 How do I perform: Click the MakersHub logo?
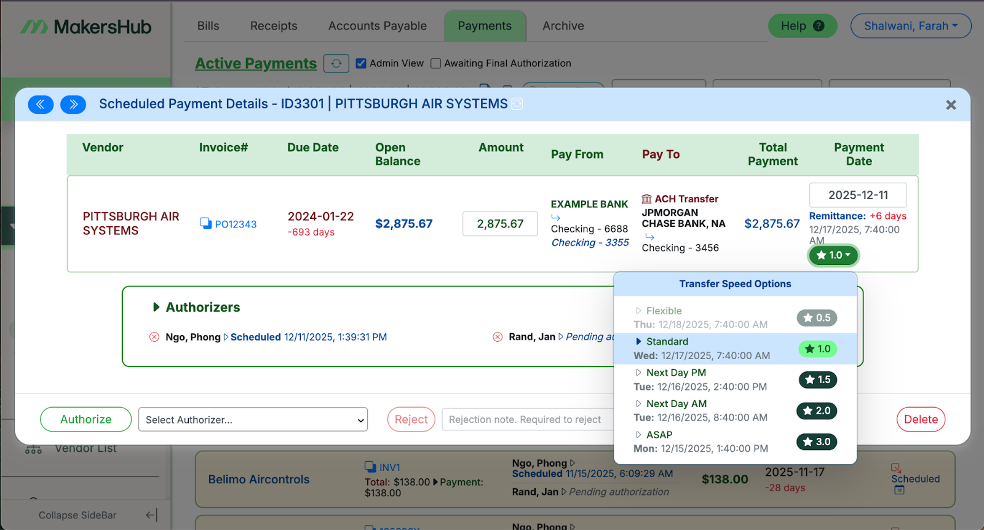pyautogui.click(x=85, y=26)
